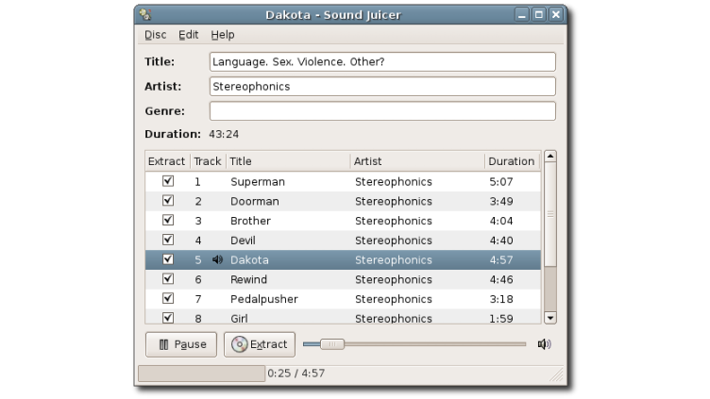Click the 1:59 duration cell
Viewport: 710px width, 399px height.
pyautogui.click(x=501, y=319)
